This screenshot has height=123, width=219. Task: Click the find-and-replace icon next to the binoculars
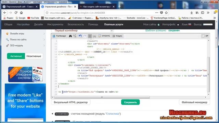click(x=75, y=36)
